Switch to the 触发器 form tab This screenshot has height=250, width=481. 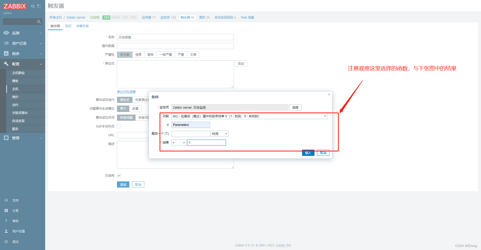55,26
